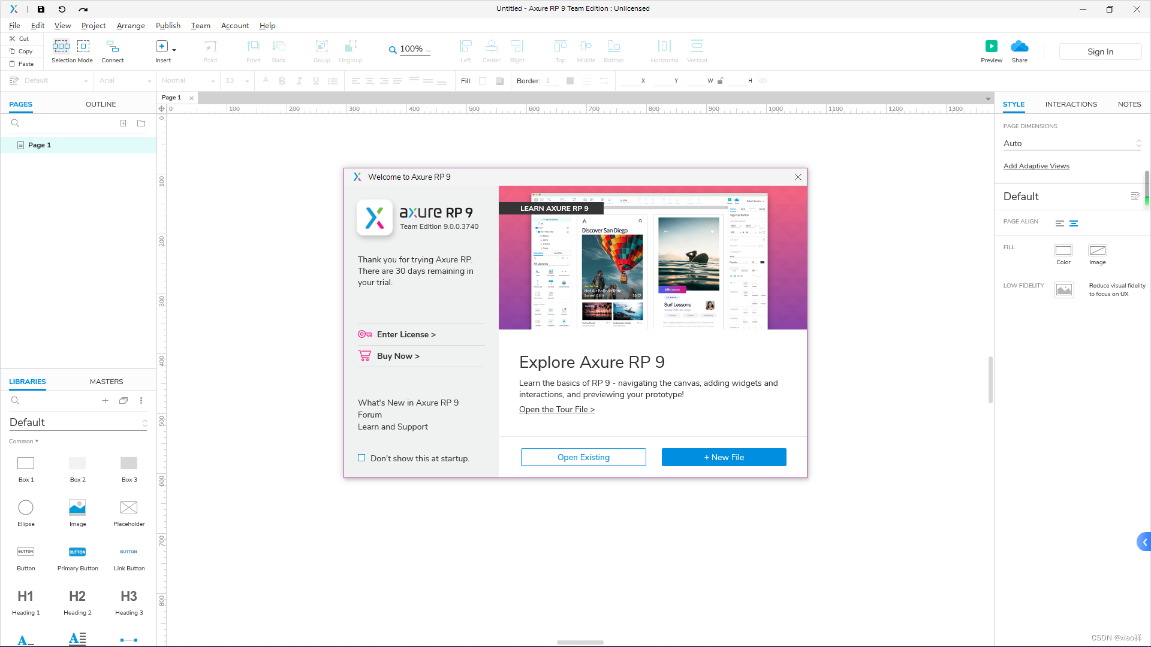
Task: Select the Heading 1 widget
Action: [26, 602]
